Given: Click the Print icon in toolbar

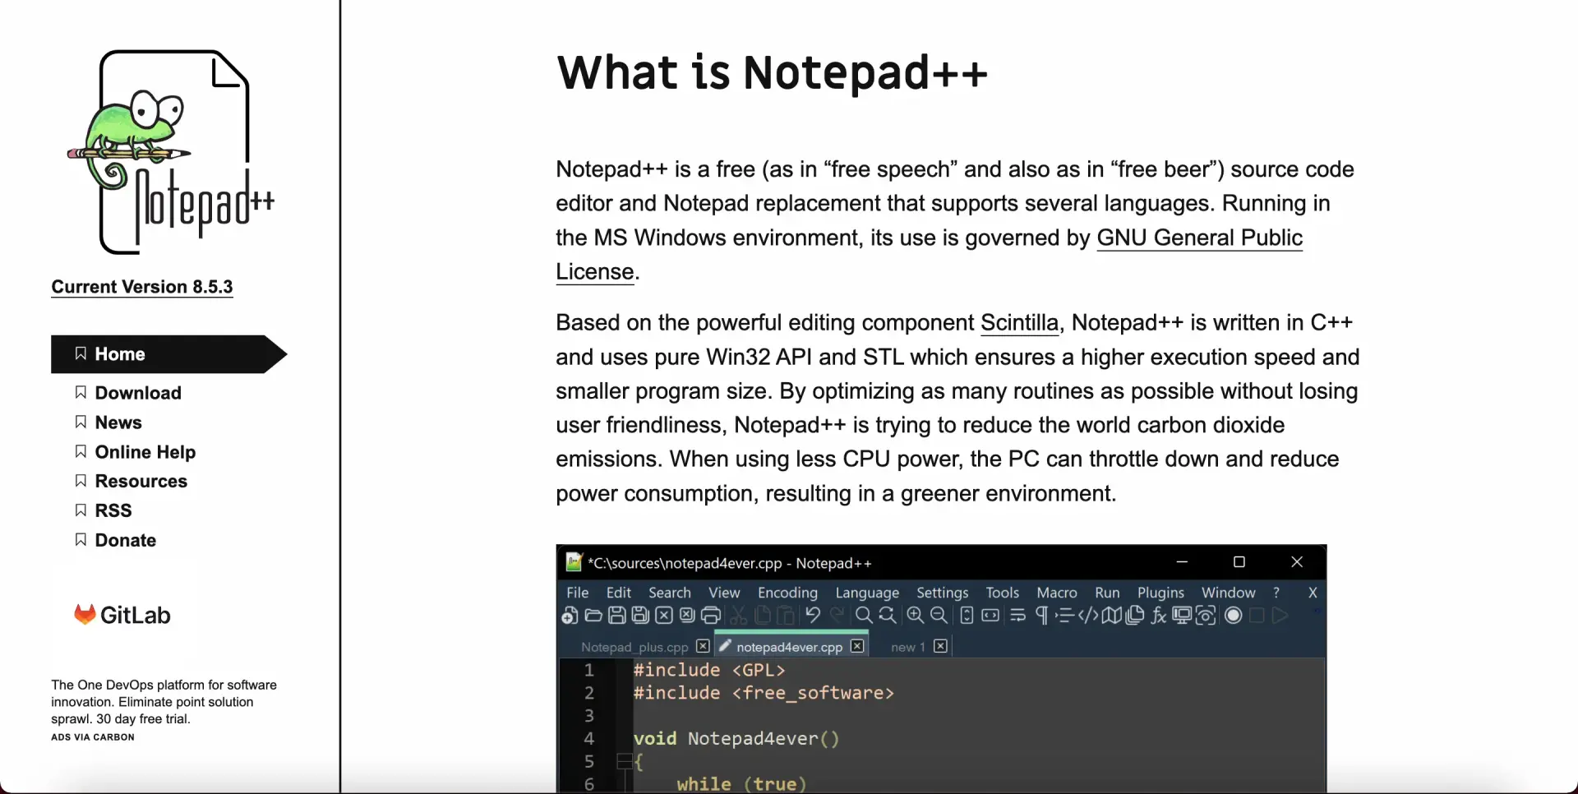Looking at the screenshot, I should [x=711, y=616].
